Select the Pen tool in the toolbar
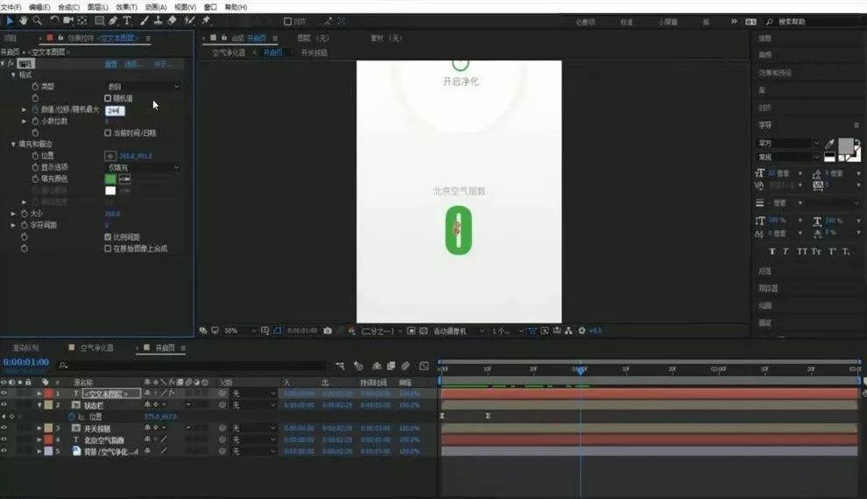The height and width of the screenshot is (499, 867). point(113,20)
